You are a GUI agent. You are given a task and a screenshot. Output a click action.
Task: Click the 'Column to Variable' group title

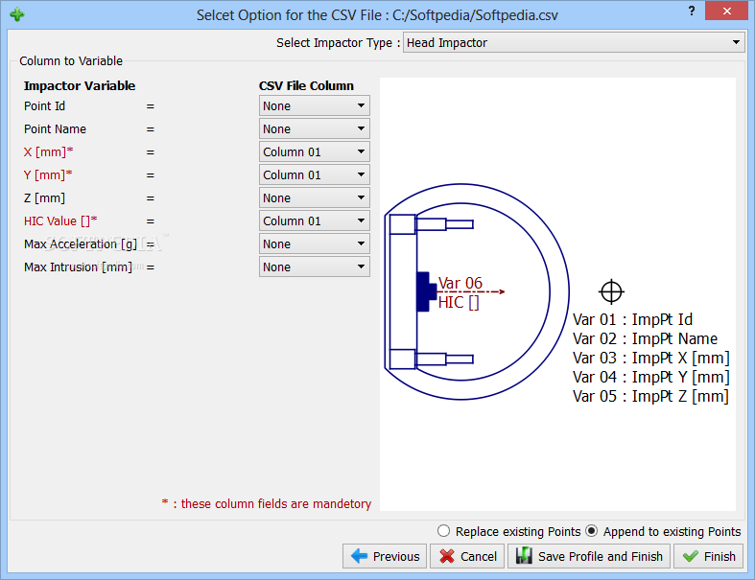click(71, 61)
